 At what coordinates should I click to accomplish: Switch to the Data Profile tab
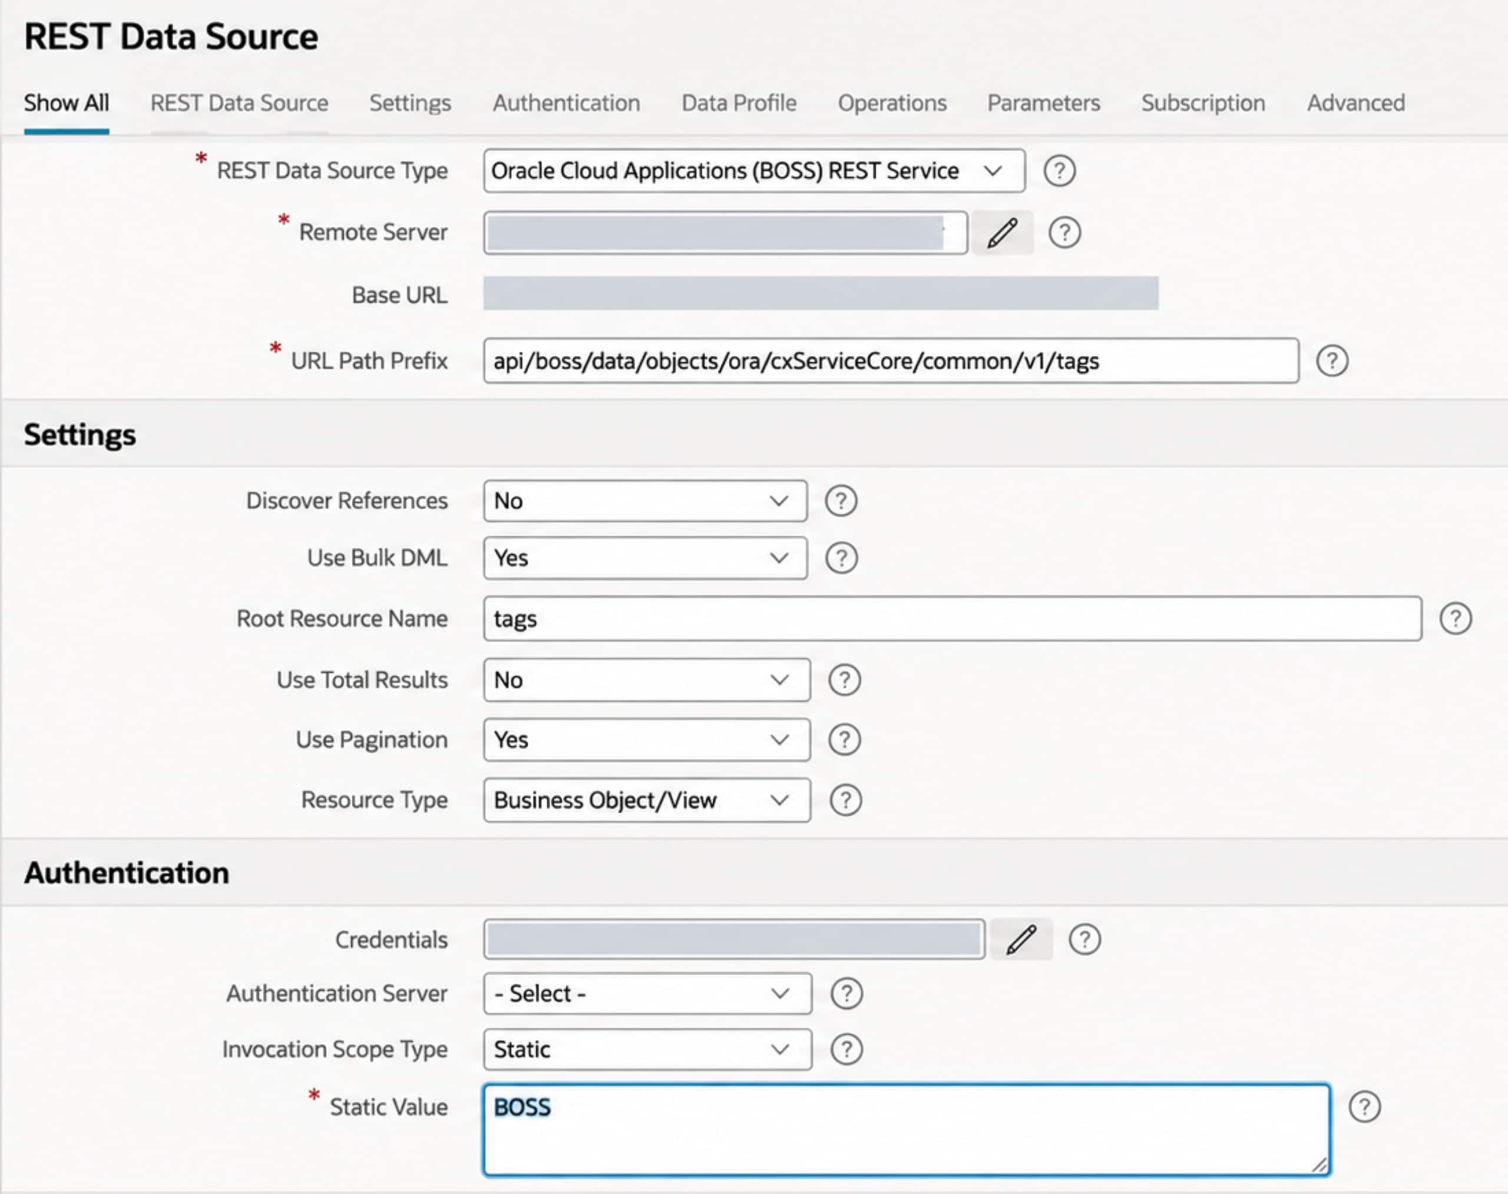click(x=739, y=104)
